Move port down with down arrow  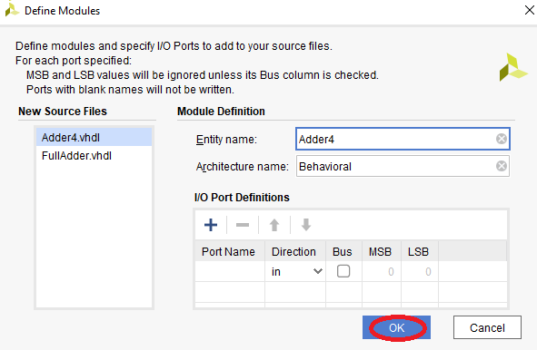coord(306,225)
